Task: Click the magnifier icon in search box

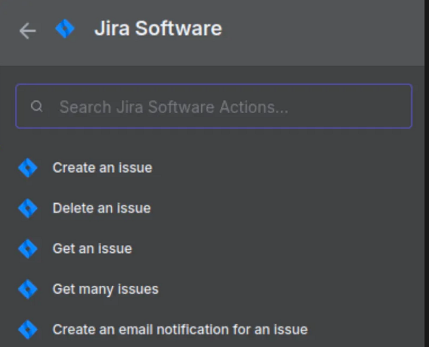Action: 37,106
